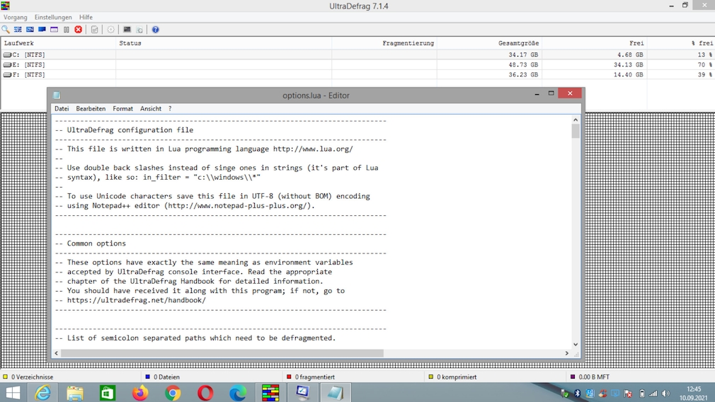This screenshot has width=715, height=402.
Task: Open the Ansicht menu in Editor
Action: [x=151, y=109]
